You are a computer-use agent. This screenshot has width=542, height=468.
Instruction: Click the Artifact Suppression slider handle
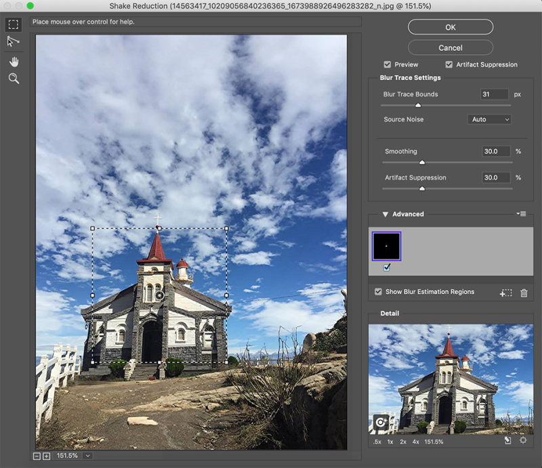(422, 188)
